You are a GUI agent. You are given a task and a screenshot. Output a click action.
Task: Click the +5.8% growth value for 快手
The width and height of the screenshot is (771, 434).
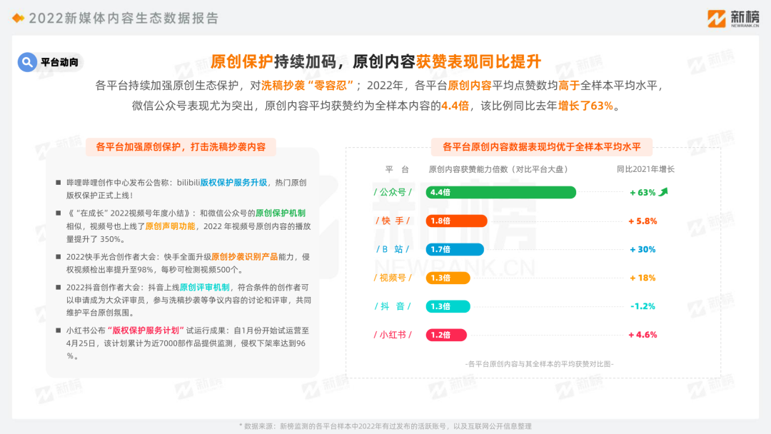coord(642,221)
